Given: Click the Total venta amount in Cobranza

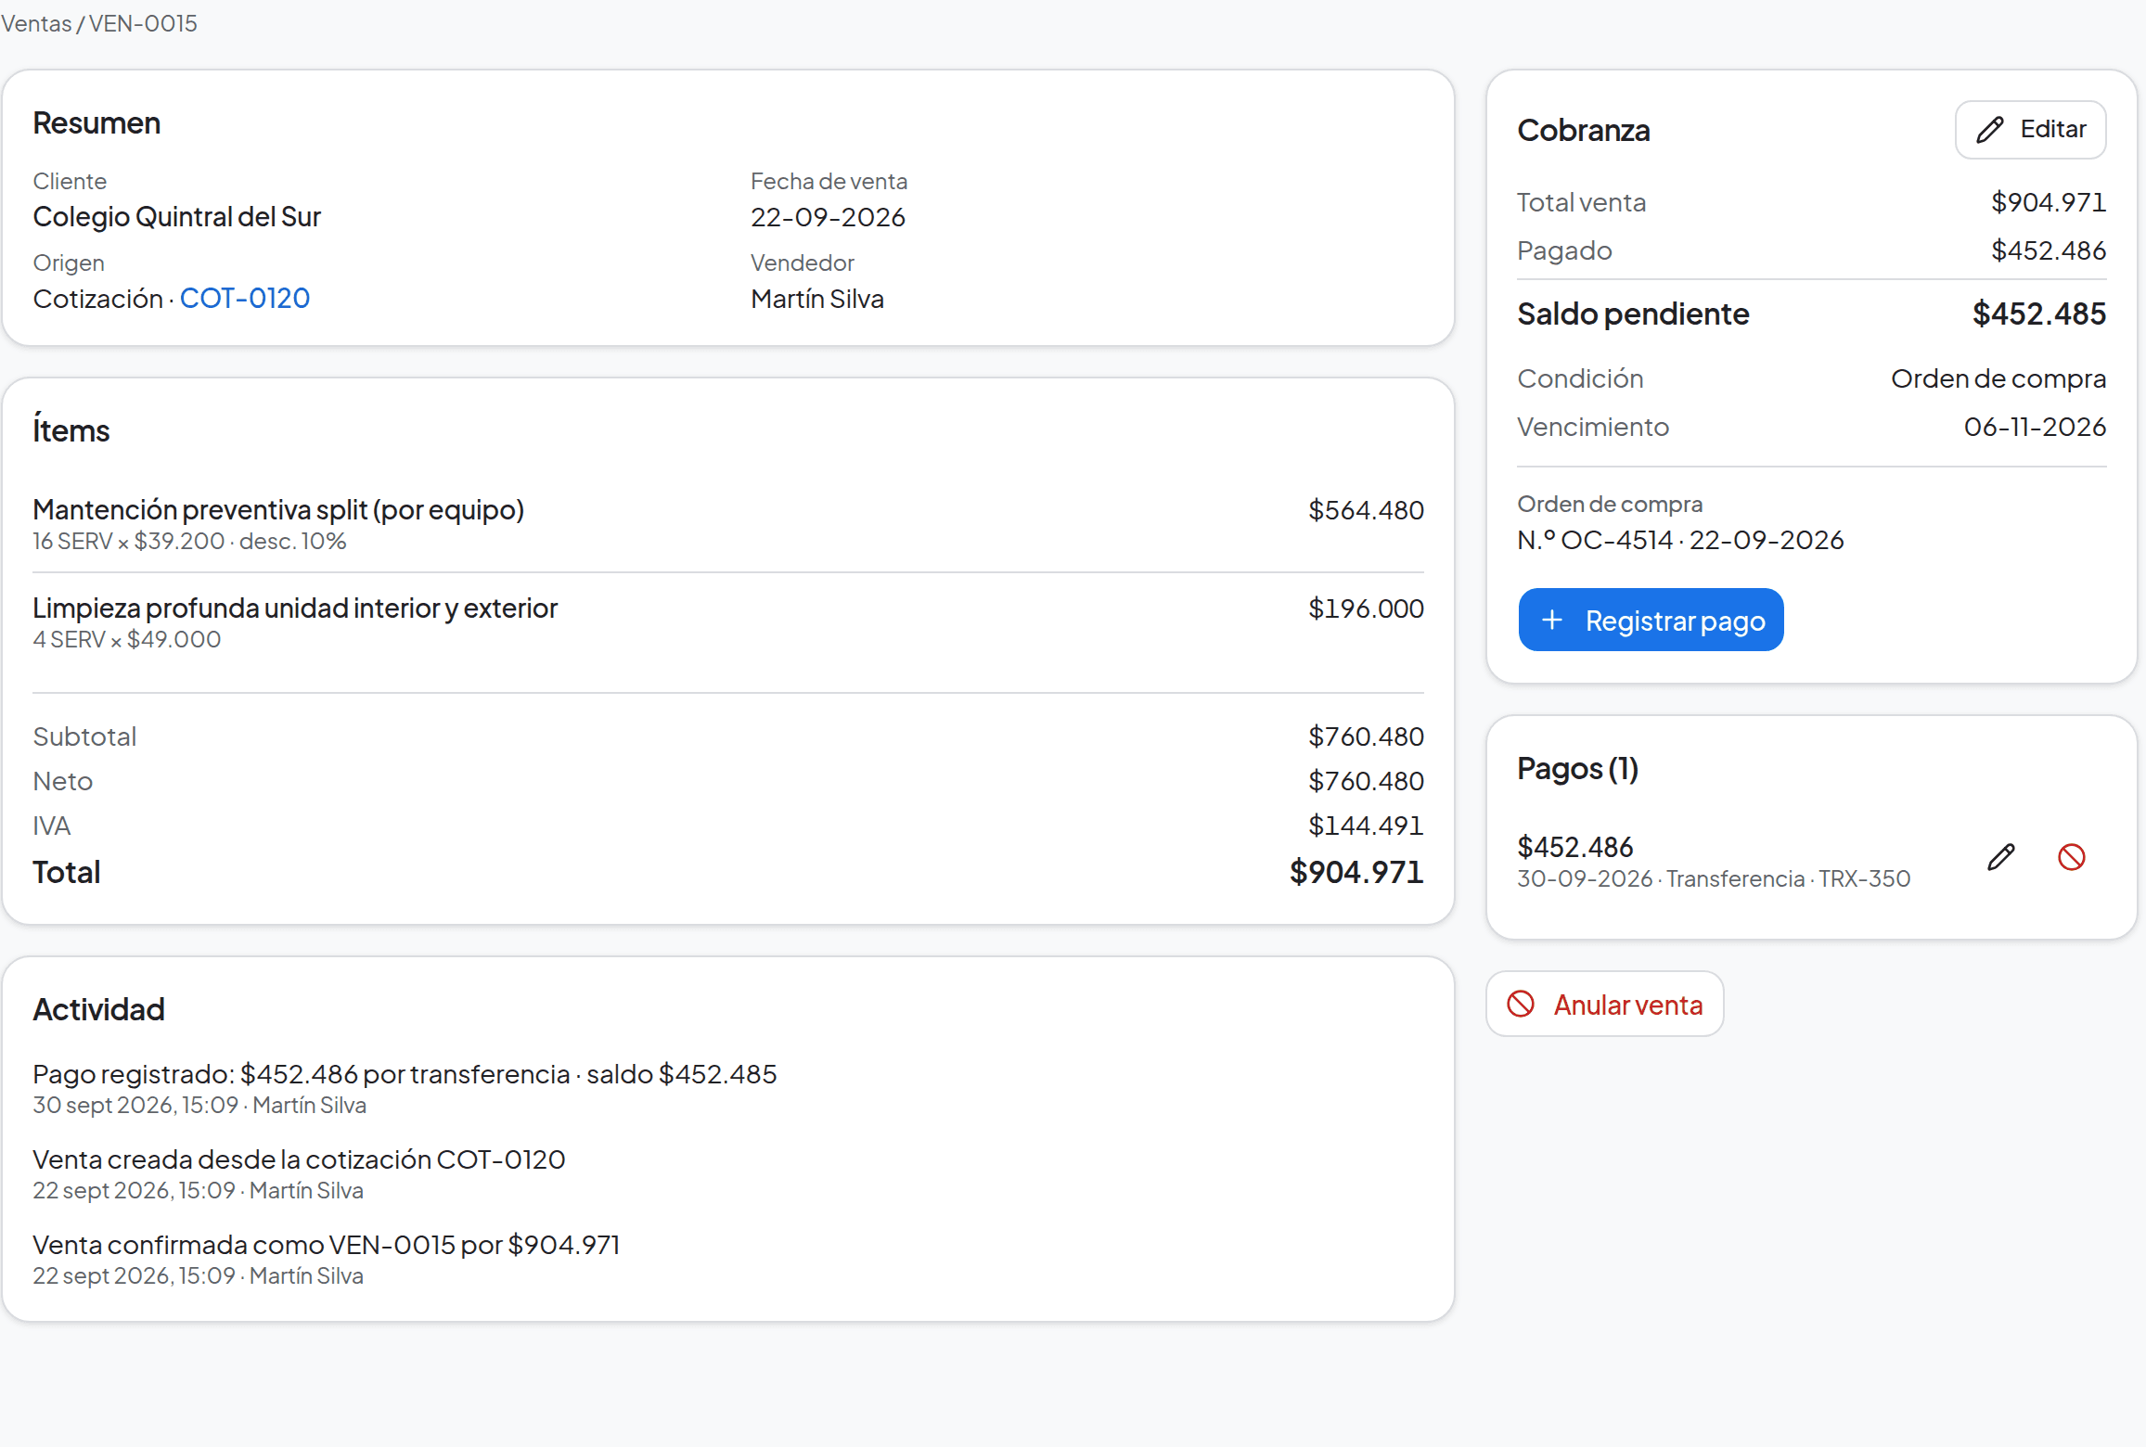Looking at the screenshot, I should [x=2049, y=202].
